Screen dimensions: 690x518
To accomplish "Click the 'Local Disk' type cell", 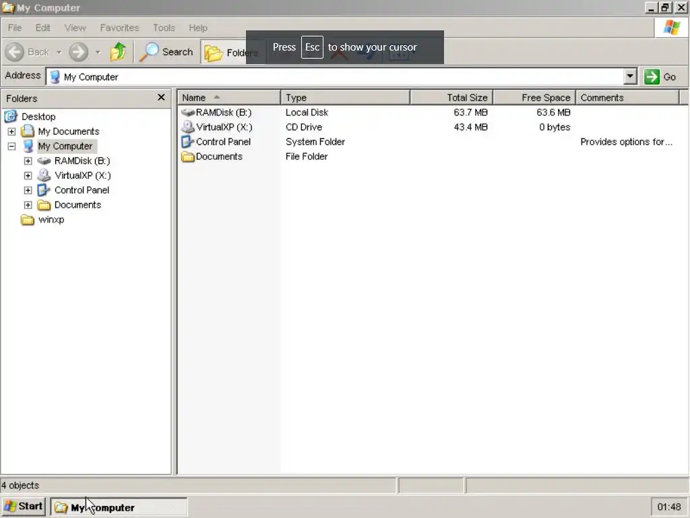I will [307, 113].
